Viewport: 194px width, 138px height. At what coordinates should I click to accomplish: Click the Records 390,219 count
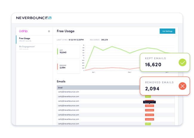coord(104,40)
